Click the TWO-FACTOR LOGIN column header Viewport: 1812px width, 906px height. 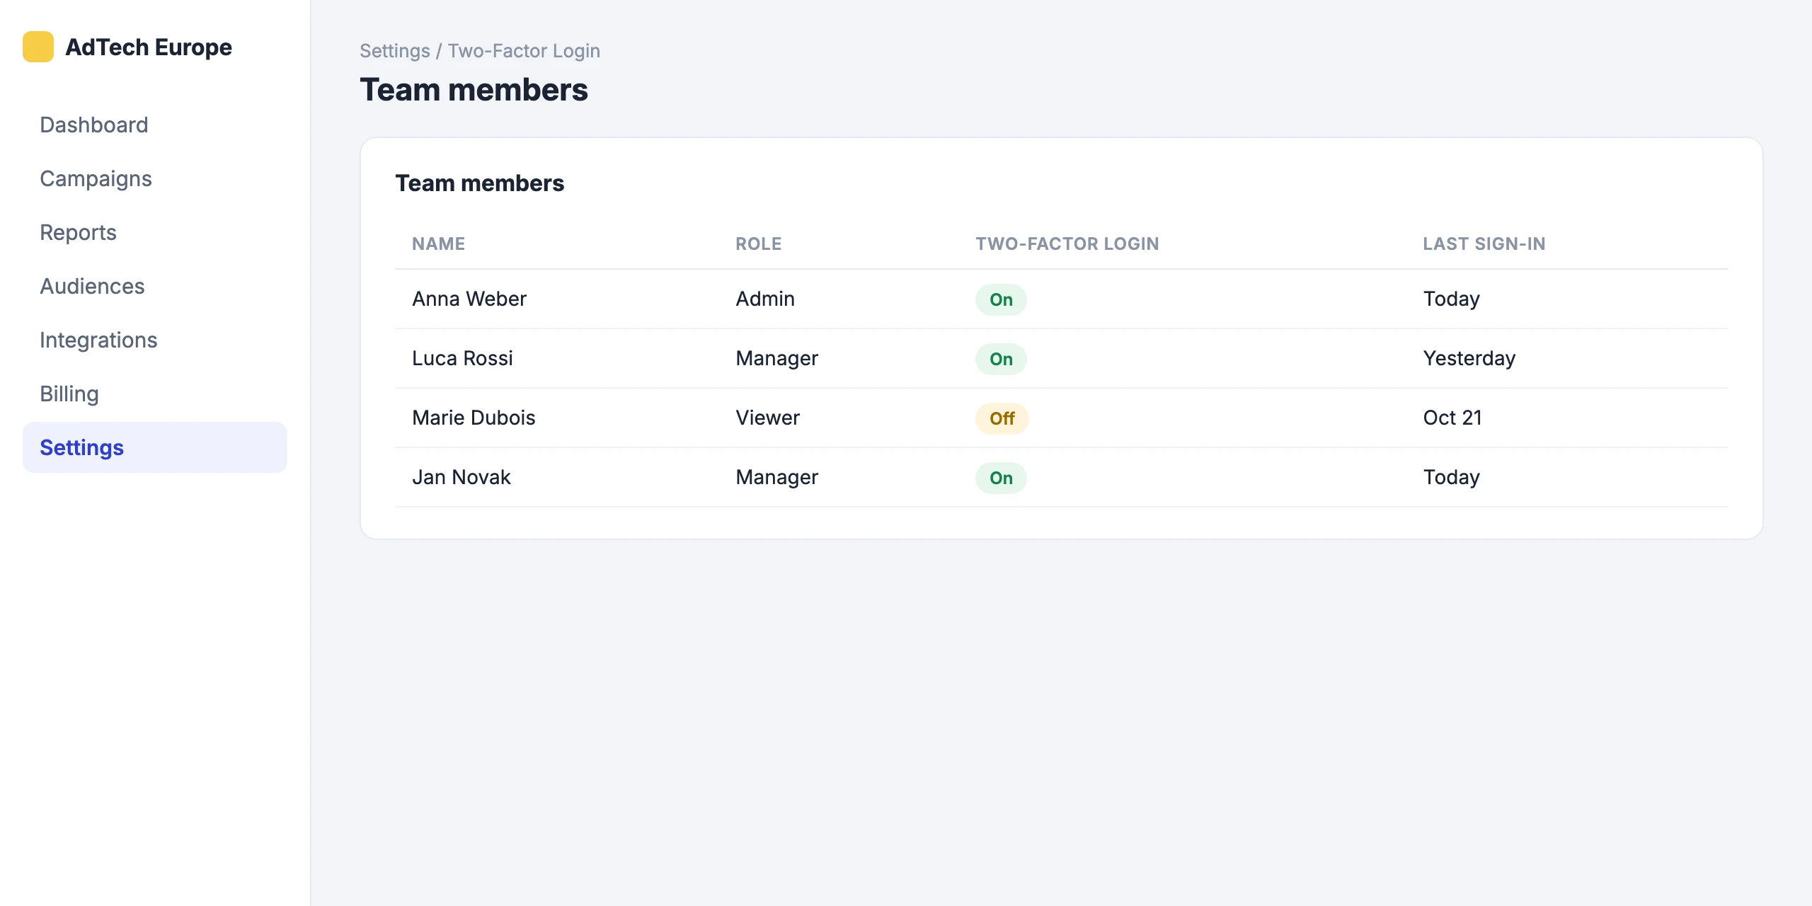[x=1067, y=243]
